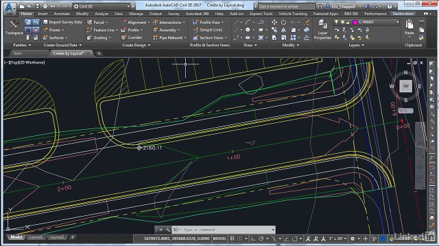Click the Corridor tool
This screenshot has width=439, height=246.
point(132,38)
